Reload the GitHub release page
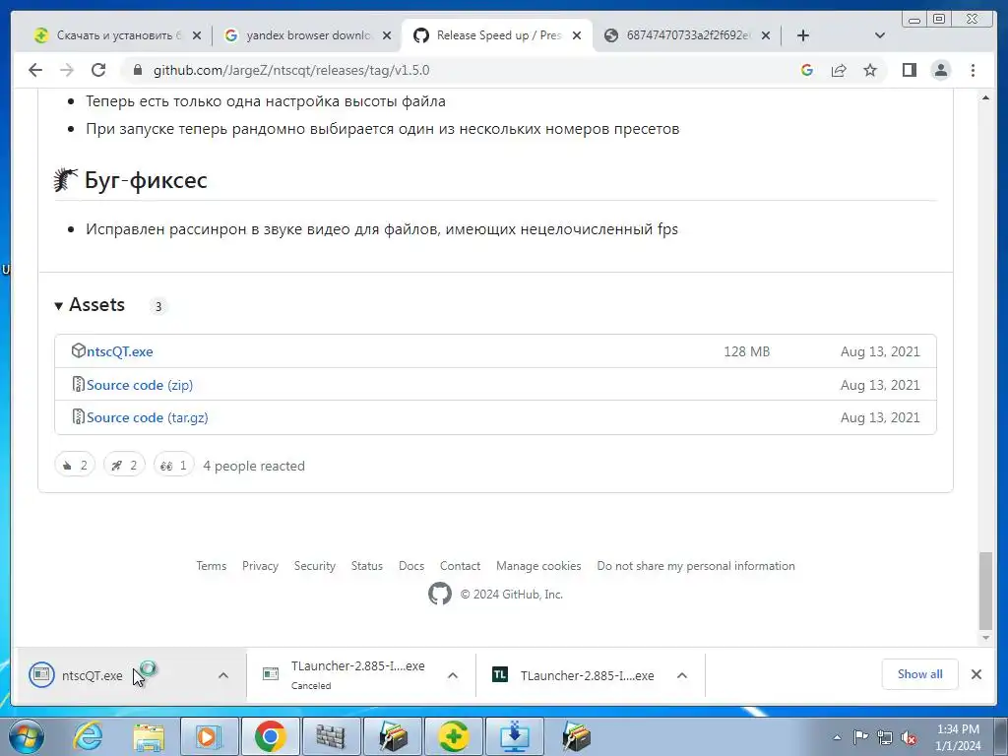The height and width of the screenshot is (756, 1008). 98,70
